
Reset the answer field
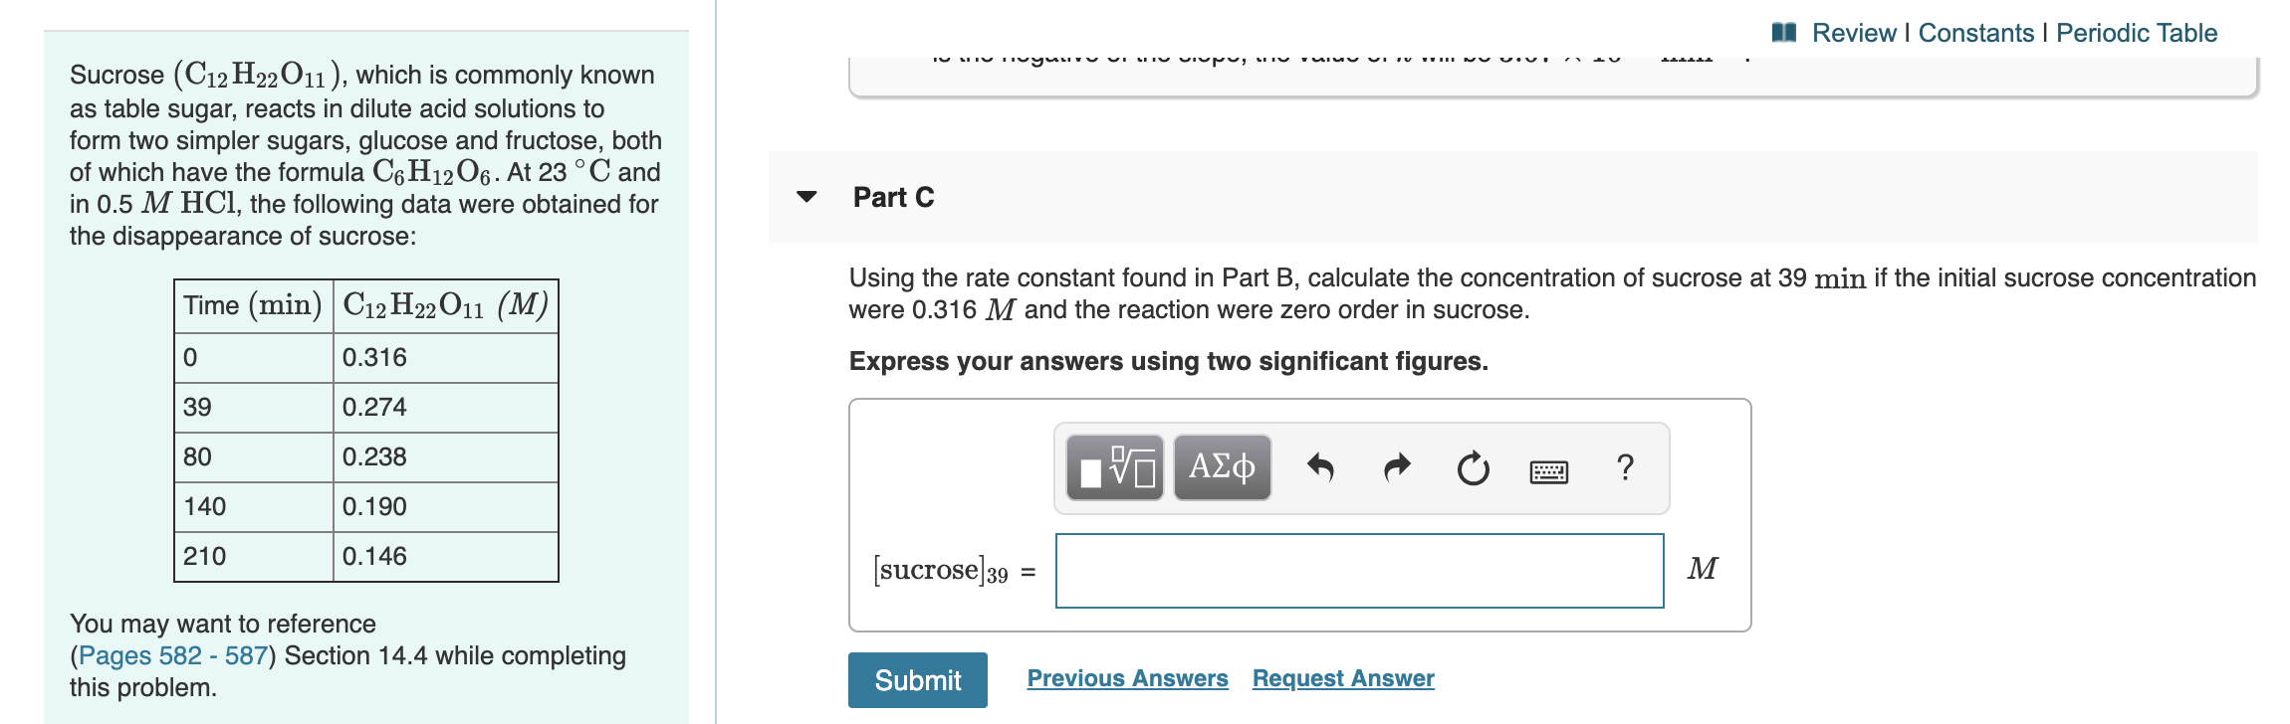tap(1473, 467)
